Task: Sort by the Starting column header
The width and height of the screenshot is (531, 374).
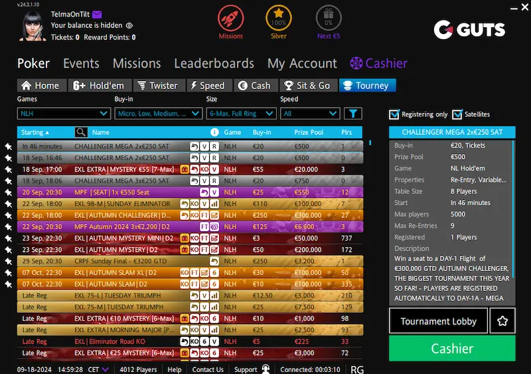Action: 35,132
